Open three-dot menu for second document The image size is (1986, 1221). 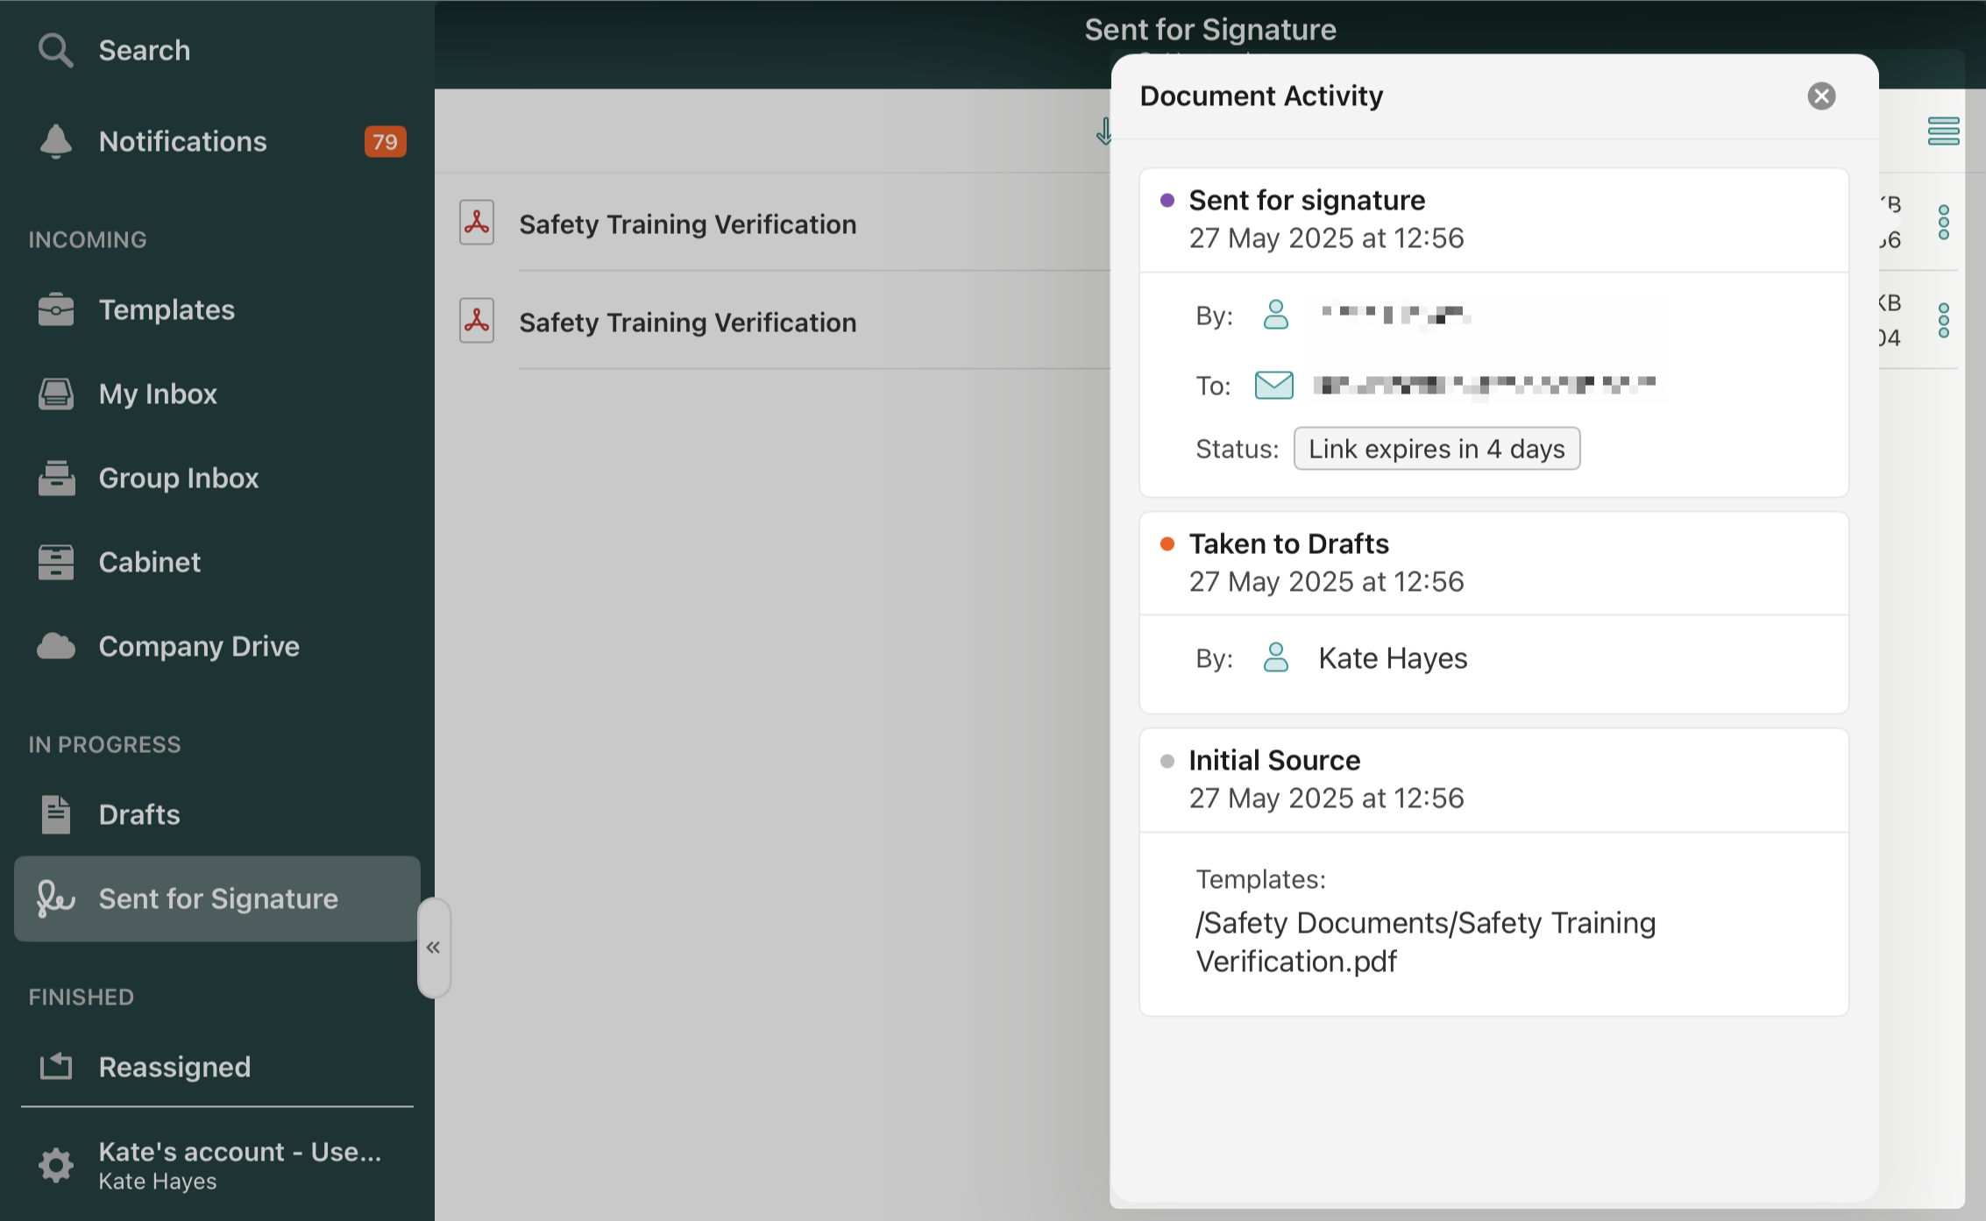(x=1943, y=321)
